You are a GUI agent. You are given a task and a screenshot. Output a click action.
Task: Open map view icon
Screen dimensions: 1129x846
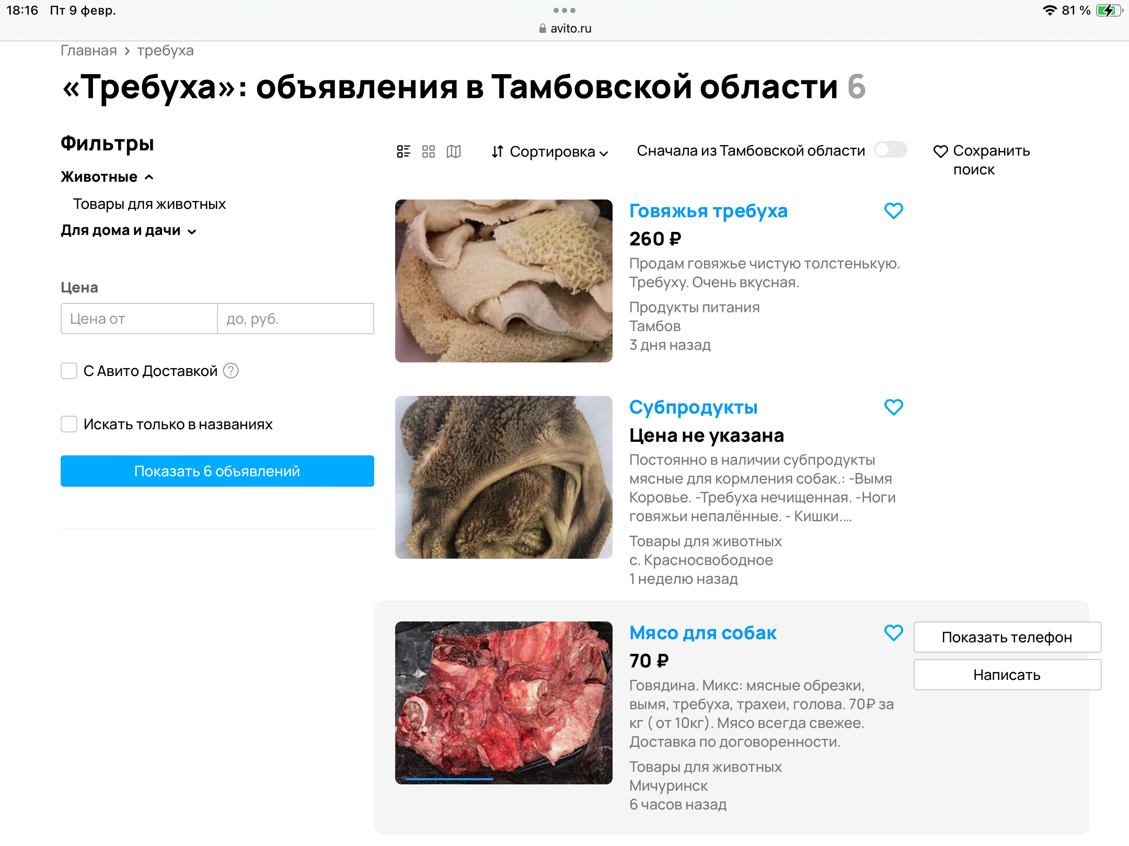pyautogui.click(x=454, y=151)
